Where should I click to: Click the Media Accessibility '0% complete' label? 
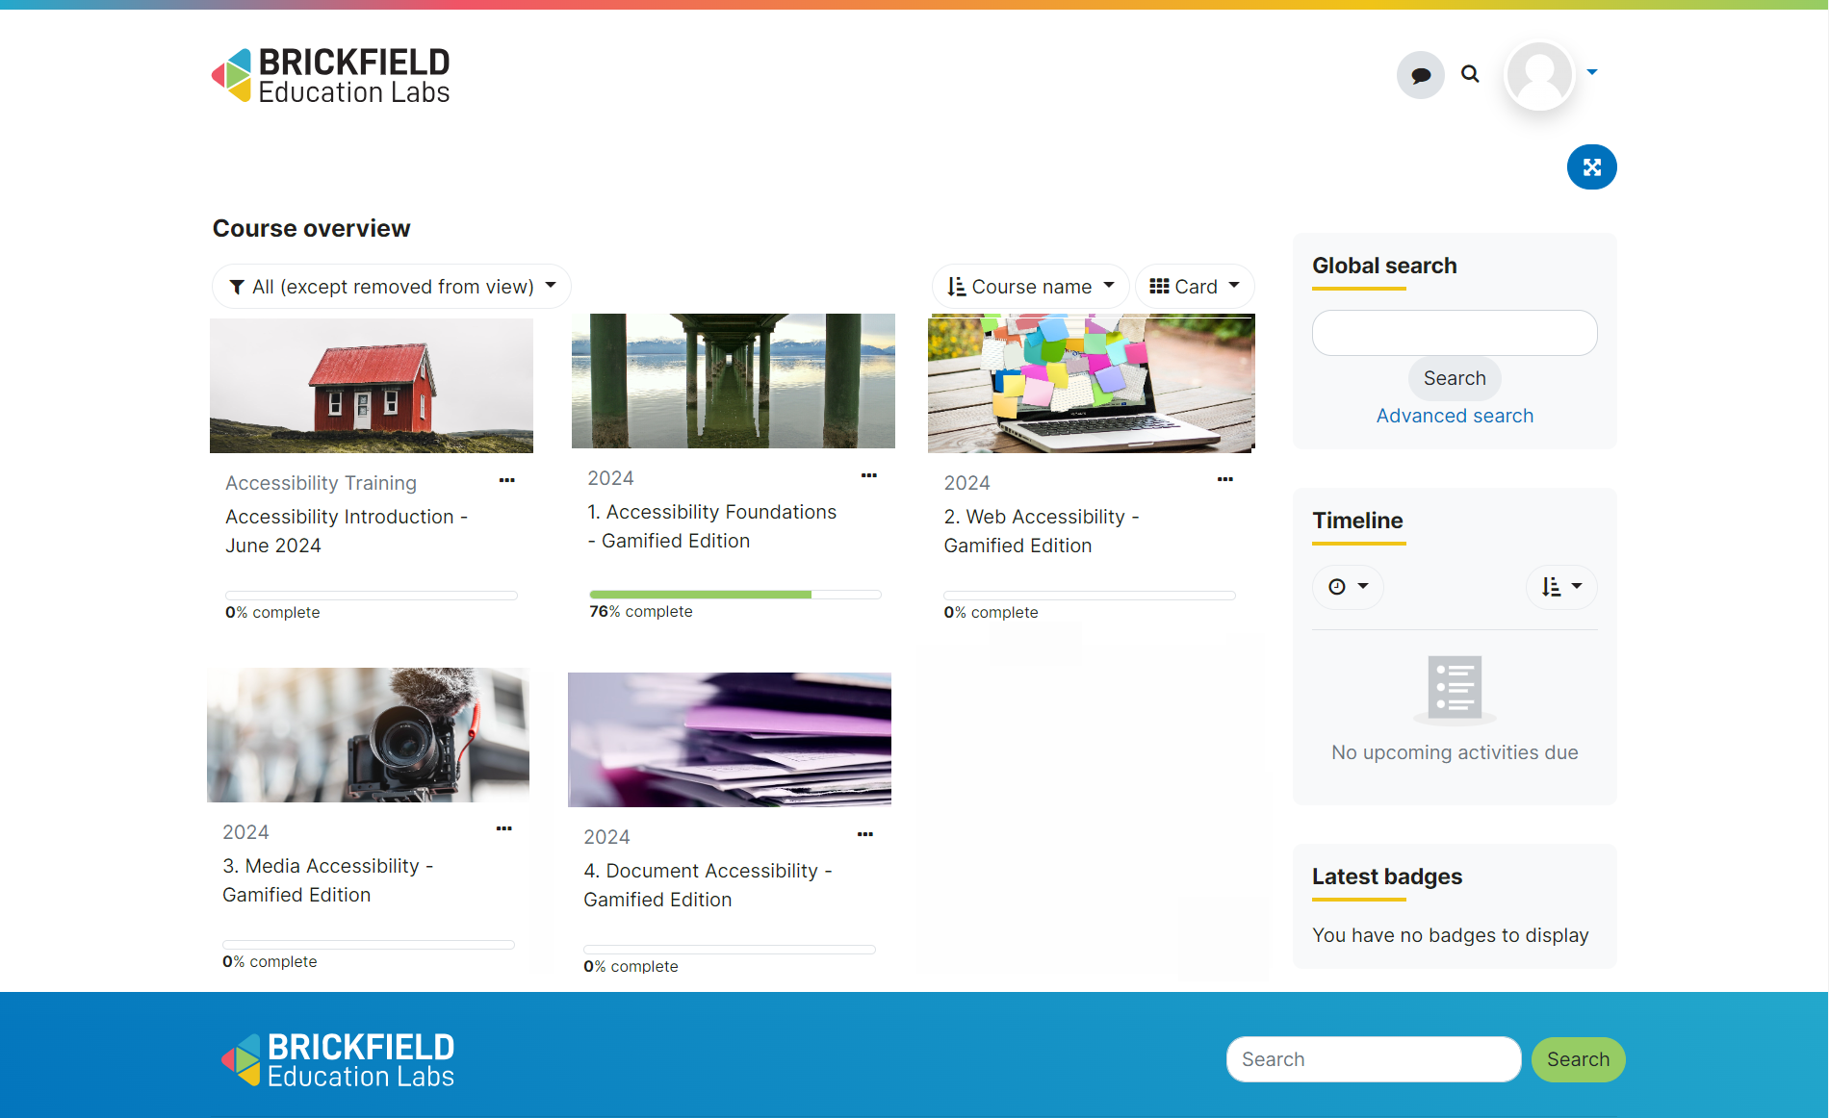coord(270,961)
